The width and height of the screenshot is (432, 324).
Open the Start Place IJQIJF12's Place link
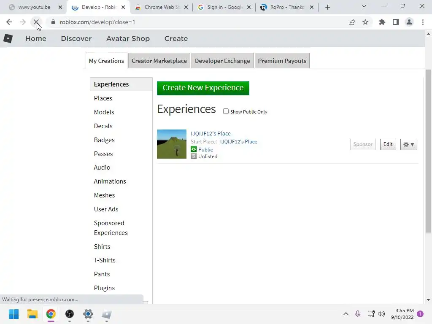point(239,142)
